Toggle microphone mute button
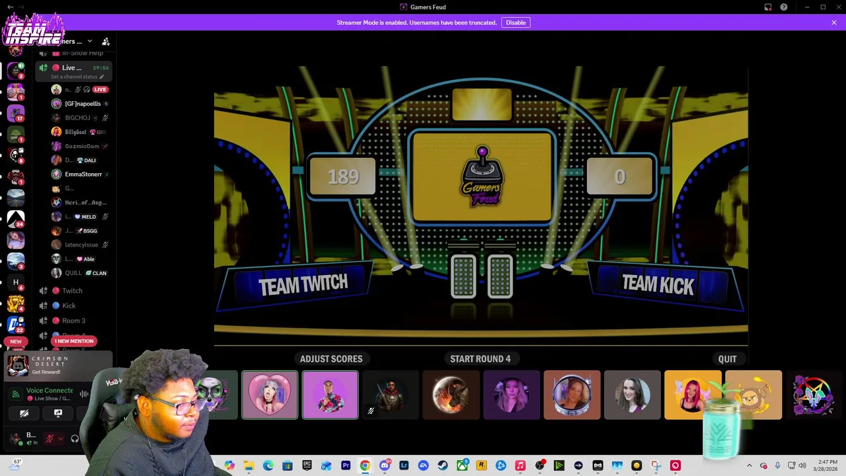 pos(49,439)
